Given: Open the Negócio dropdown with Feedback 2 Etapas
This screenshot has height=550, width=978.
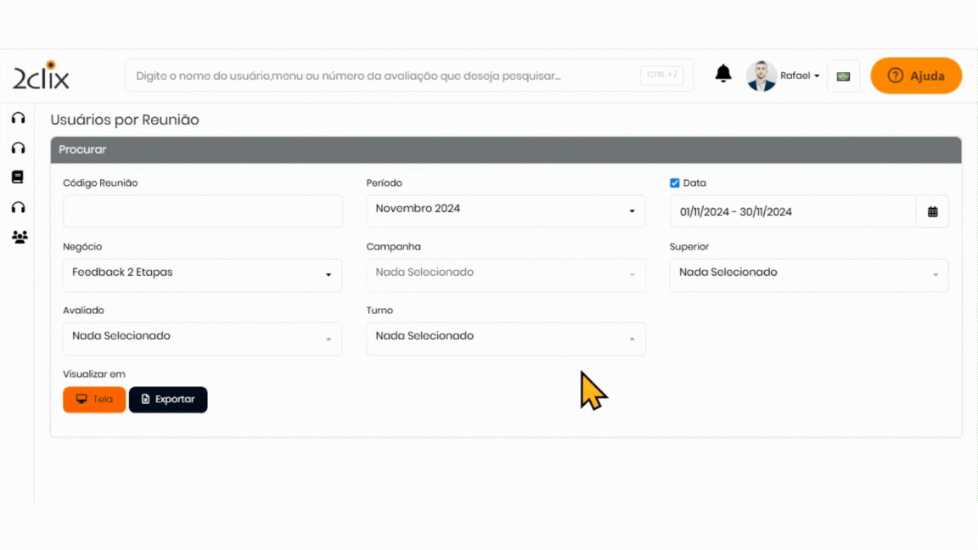Looking at the screenshot, I should pyautogui.click(x=202, y=273).
